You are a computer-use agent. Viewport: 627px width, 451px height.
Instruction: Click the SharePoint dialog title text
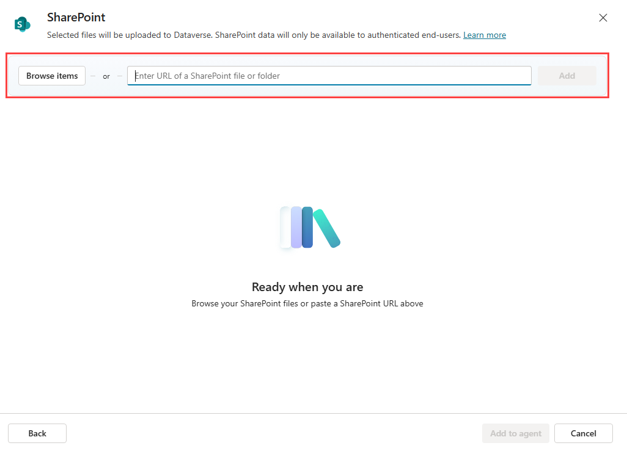(76, 18)
